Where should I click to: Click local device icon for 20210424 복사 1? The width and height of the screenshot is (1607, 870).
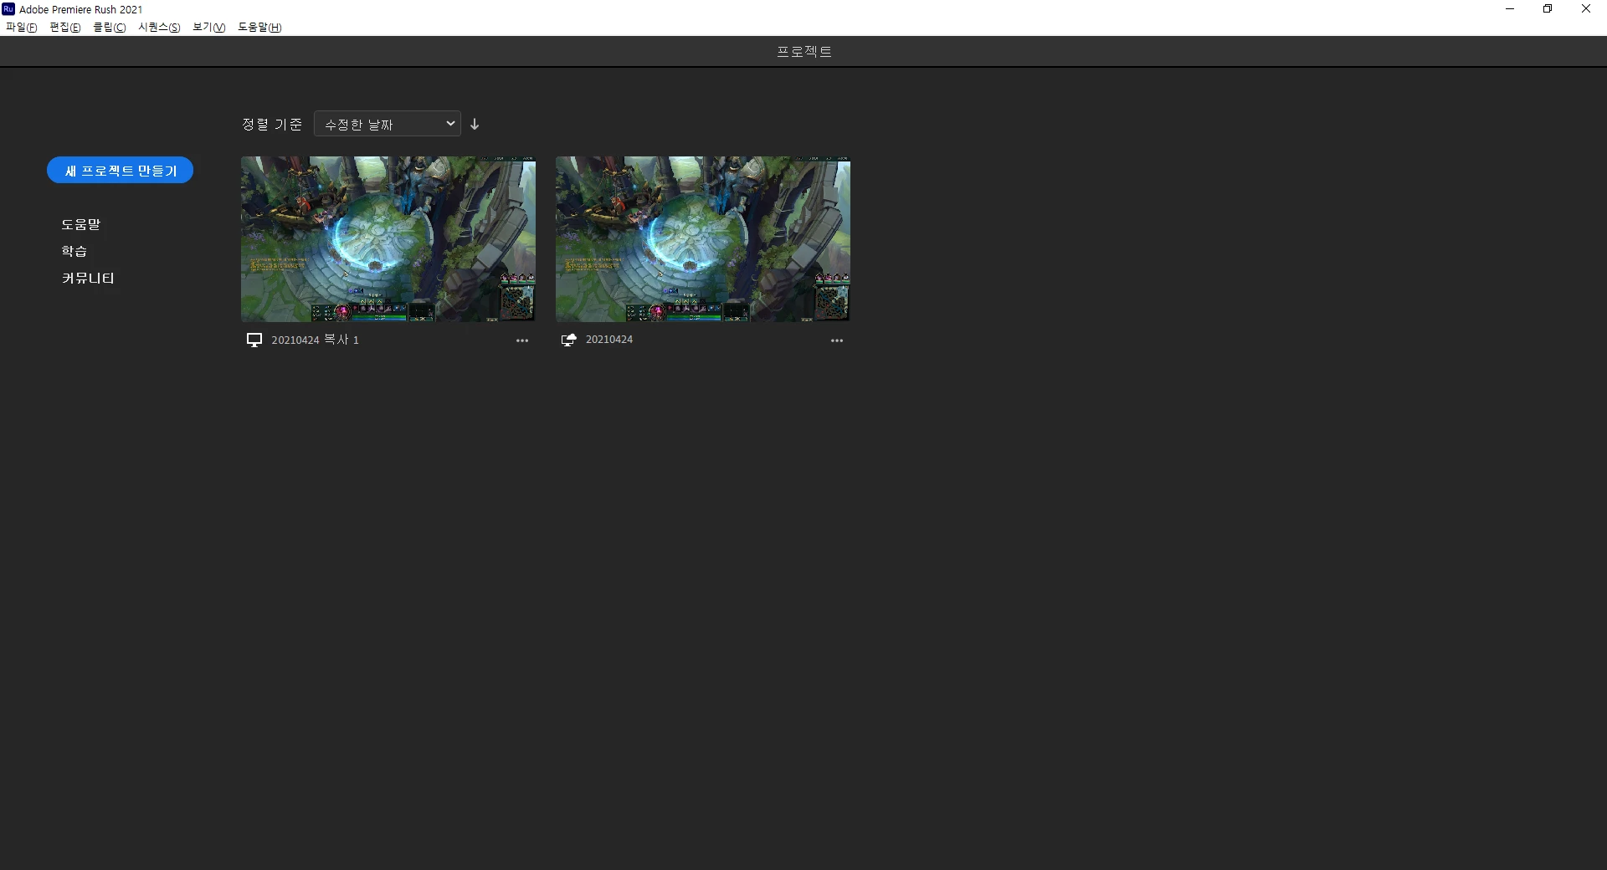coord(254,340)
